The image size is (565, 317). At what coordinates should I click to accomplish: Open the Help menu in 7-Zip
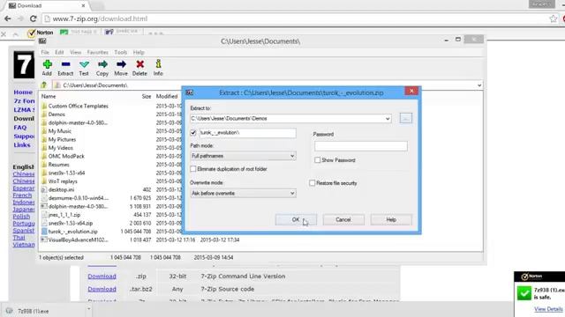coord(139,52)
